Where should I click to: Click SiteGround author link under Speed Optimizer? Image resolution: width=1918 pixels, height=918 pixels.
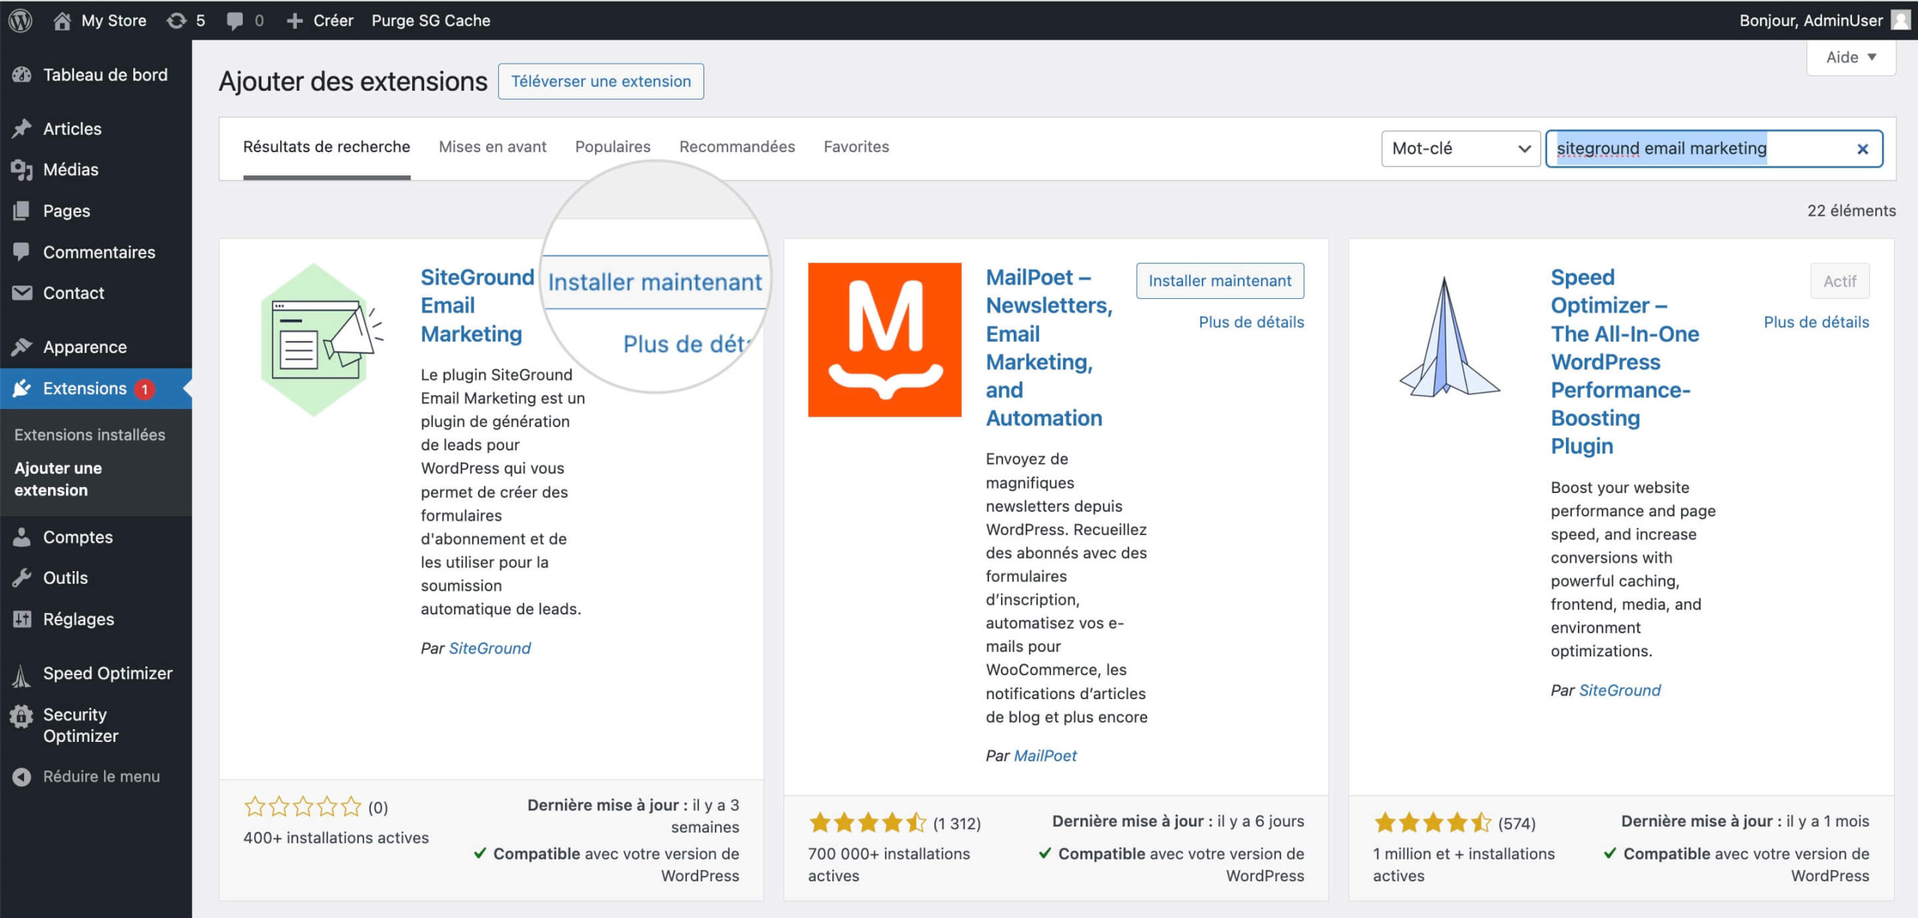click(x=1620, y=690)
